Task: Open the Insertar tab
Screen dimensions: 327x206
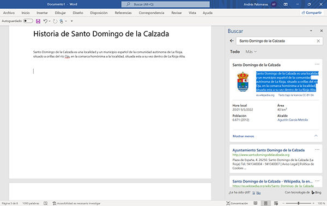Action: point(42,13)
